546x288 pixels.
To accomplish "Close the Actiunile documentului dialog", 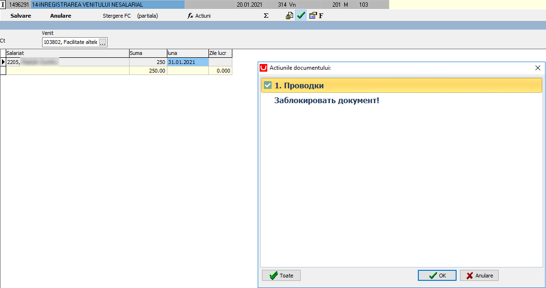I will point(538,68).
